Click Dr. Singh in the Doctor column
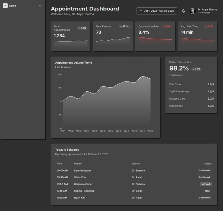 coord(137,191)
